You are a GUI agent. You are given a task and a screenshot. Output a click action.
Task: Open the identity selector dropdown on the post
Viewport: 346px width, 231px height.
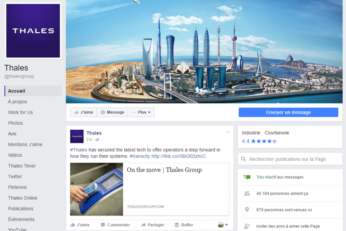tap(223, 225)
